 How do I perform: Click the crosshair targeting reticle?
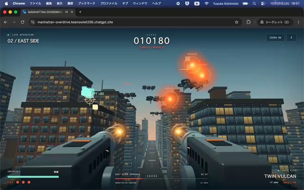point(90,100)
